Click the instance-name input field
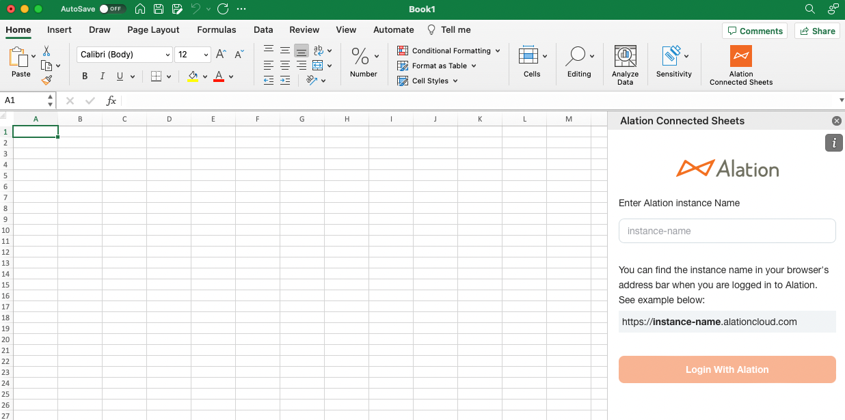This screenshot has width=845, height=420. (727, 231)
